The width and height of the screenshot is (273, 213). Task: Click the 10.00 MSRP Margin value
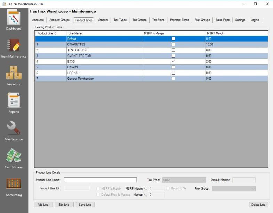coord(236,44)
